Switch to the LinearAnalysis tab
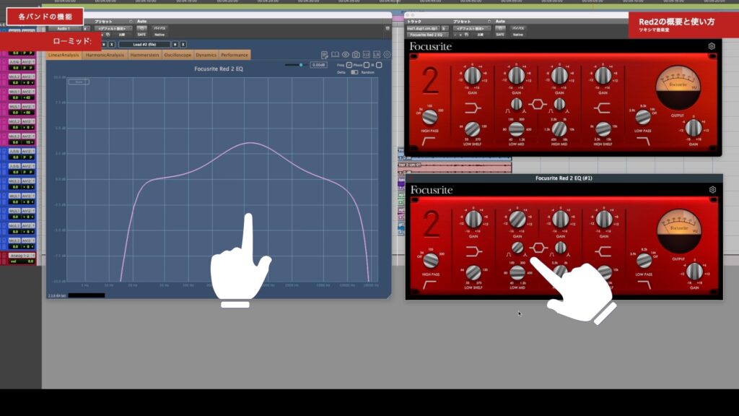739x416 pixels. 64,55
